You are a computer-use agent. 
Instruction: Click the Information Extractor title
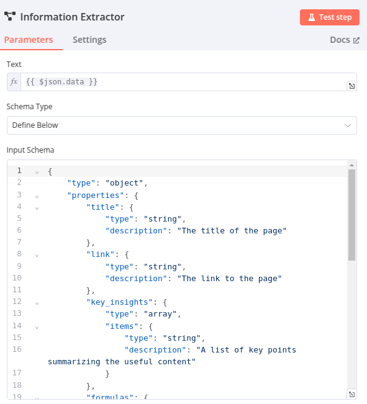coord(73,17)
